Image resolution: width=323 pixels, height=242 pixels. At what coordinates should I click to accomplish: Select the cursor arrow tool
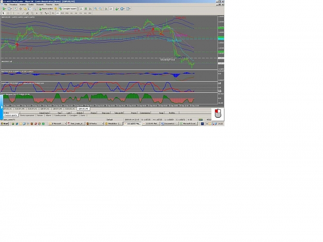click(x=3, y=13)
